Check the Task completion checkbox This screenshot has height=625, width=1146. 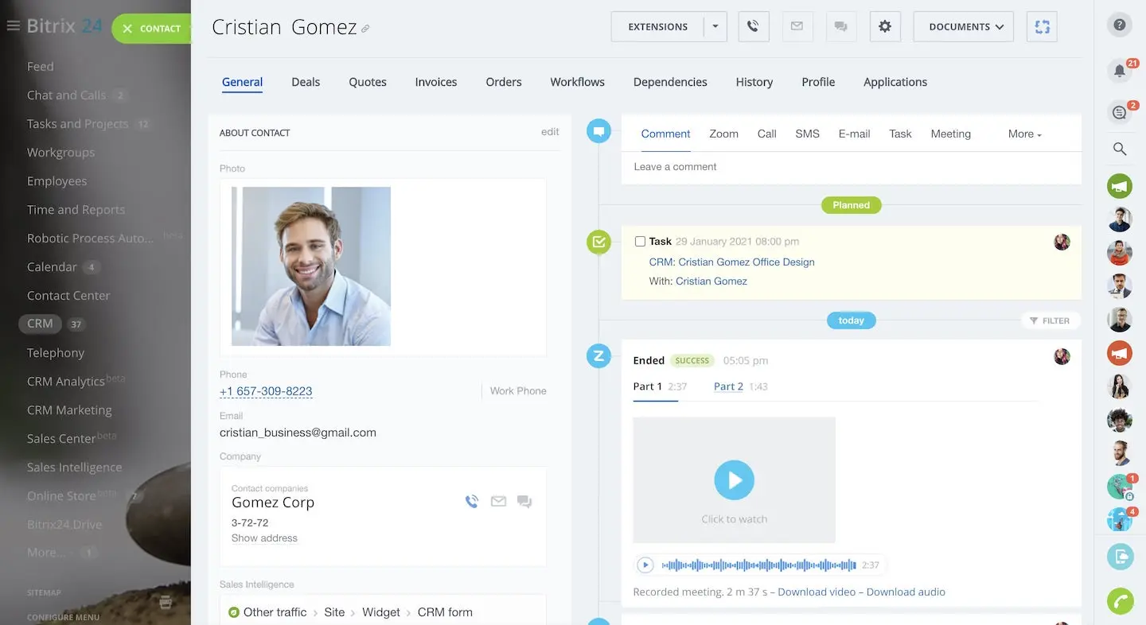tap(640, 242)
